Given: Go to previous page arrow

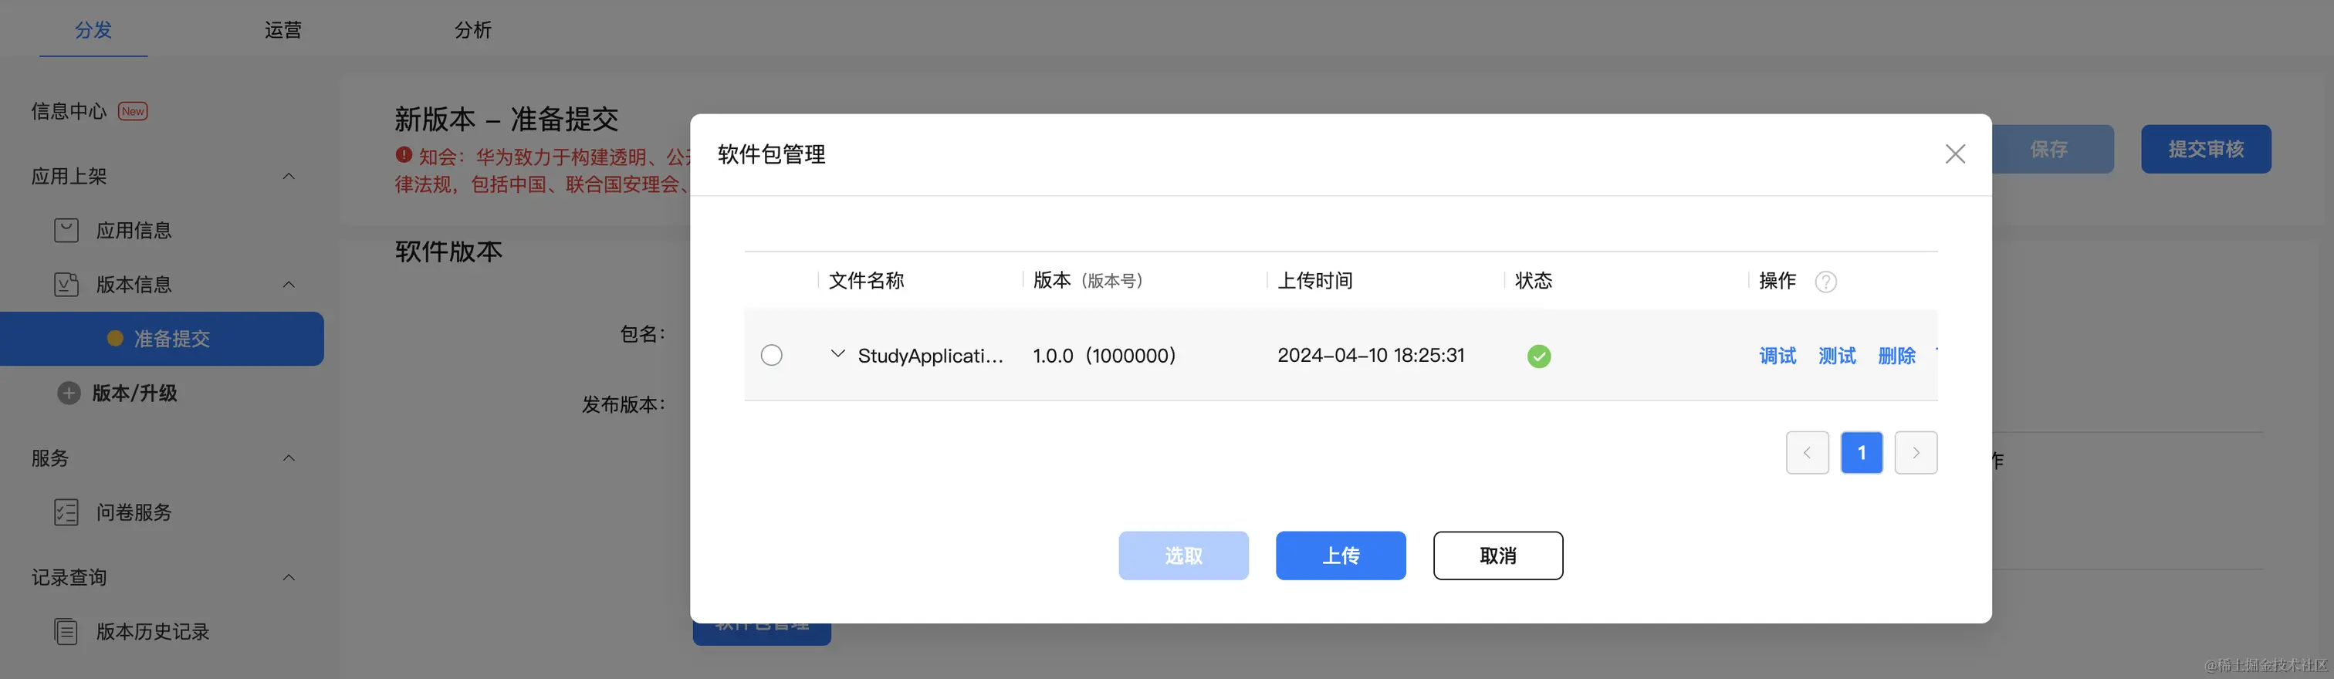Looking at the screenshot, I should coord(1807,453).
